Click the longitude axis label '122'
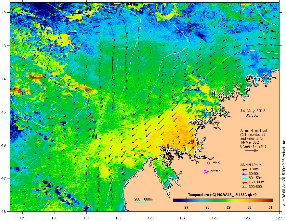 (x=119, y=218)
